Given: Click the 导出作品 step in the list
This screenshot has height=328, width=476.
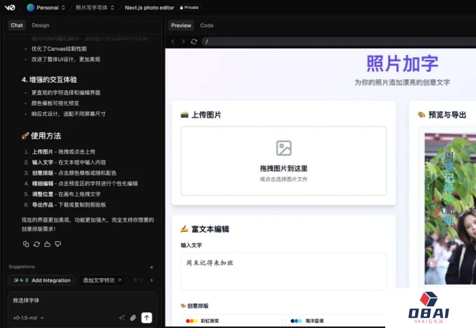Looking at the screenshot, I should [x=69, y=205].
